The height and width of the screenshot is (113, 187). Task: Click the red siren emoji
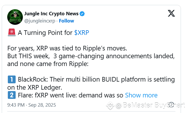(12, 33)
